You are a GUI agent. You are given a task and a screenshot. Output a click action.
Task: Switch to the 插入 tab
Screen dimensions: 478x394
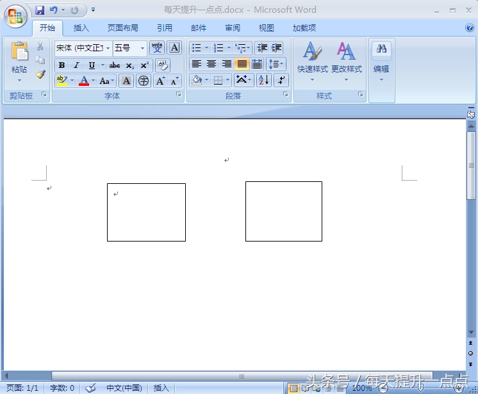(x=81, y=28)
